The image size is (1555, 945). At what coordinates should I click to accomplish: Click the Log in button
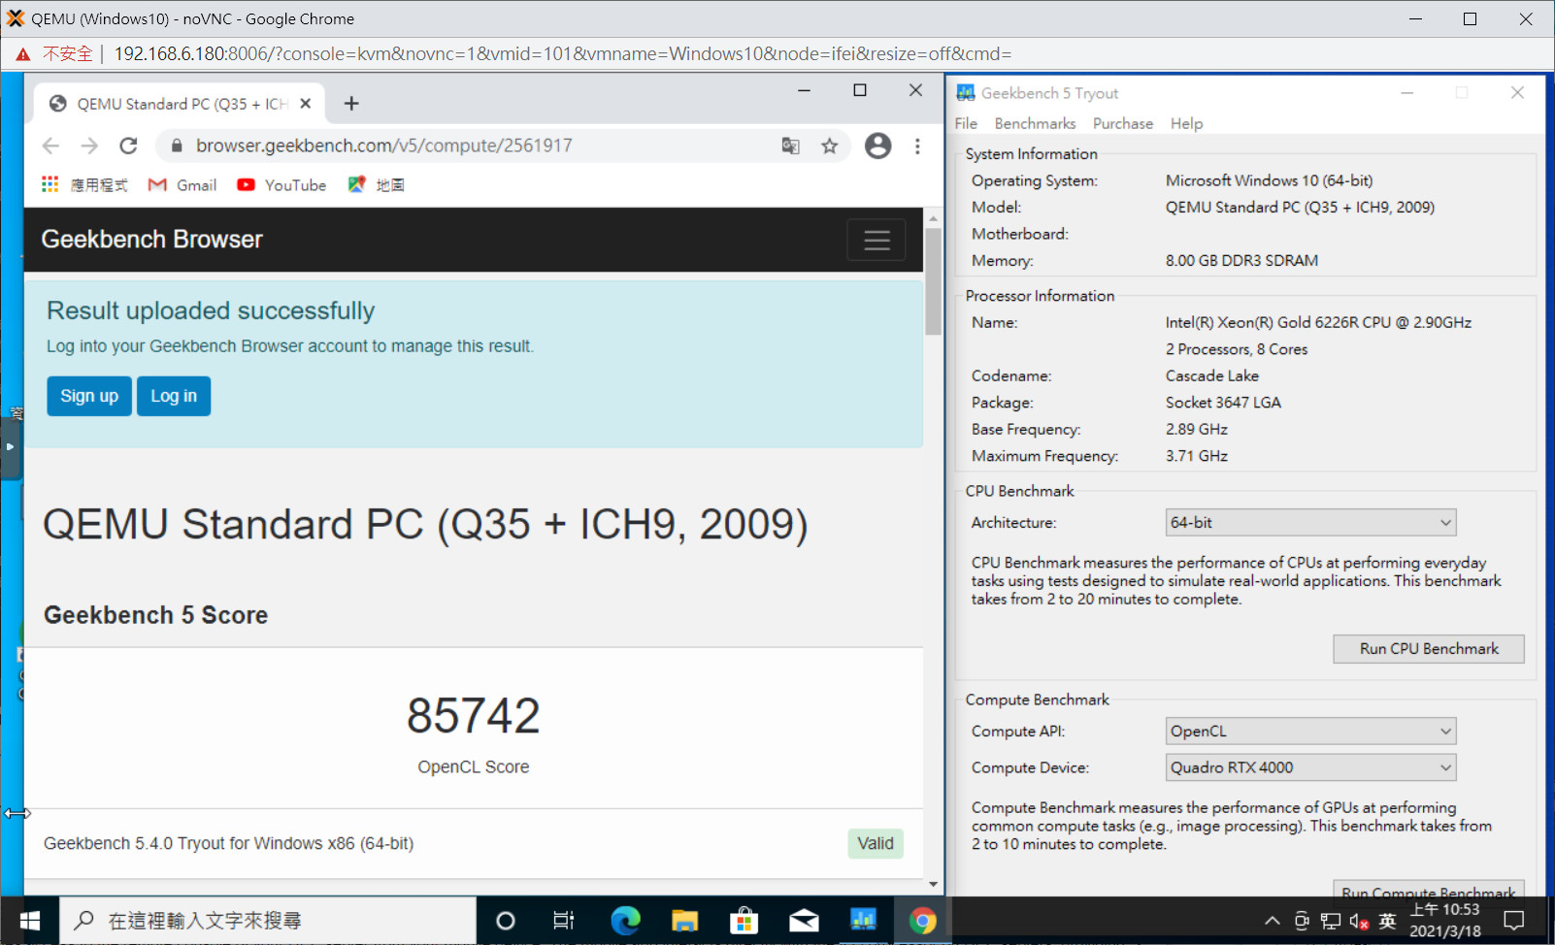[x=174, y=396]
